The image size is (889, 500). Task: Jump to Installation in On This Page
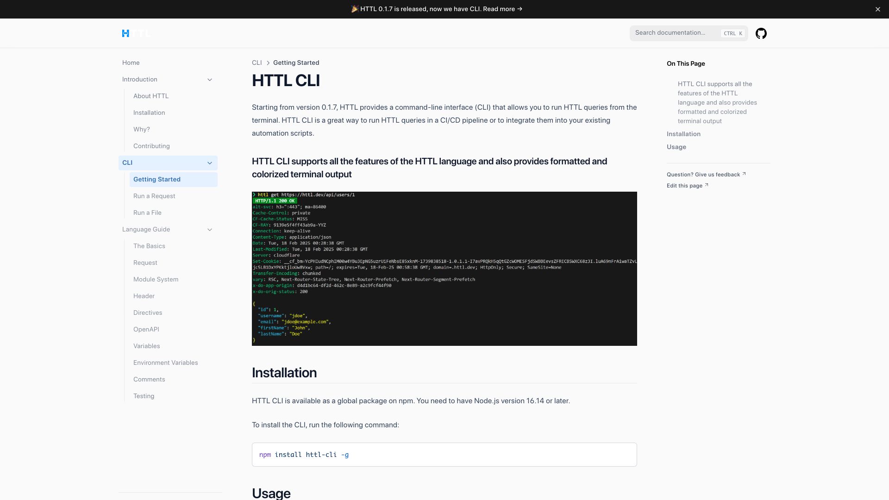pos(683,134)
